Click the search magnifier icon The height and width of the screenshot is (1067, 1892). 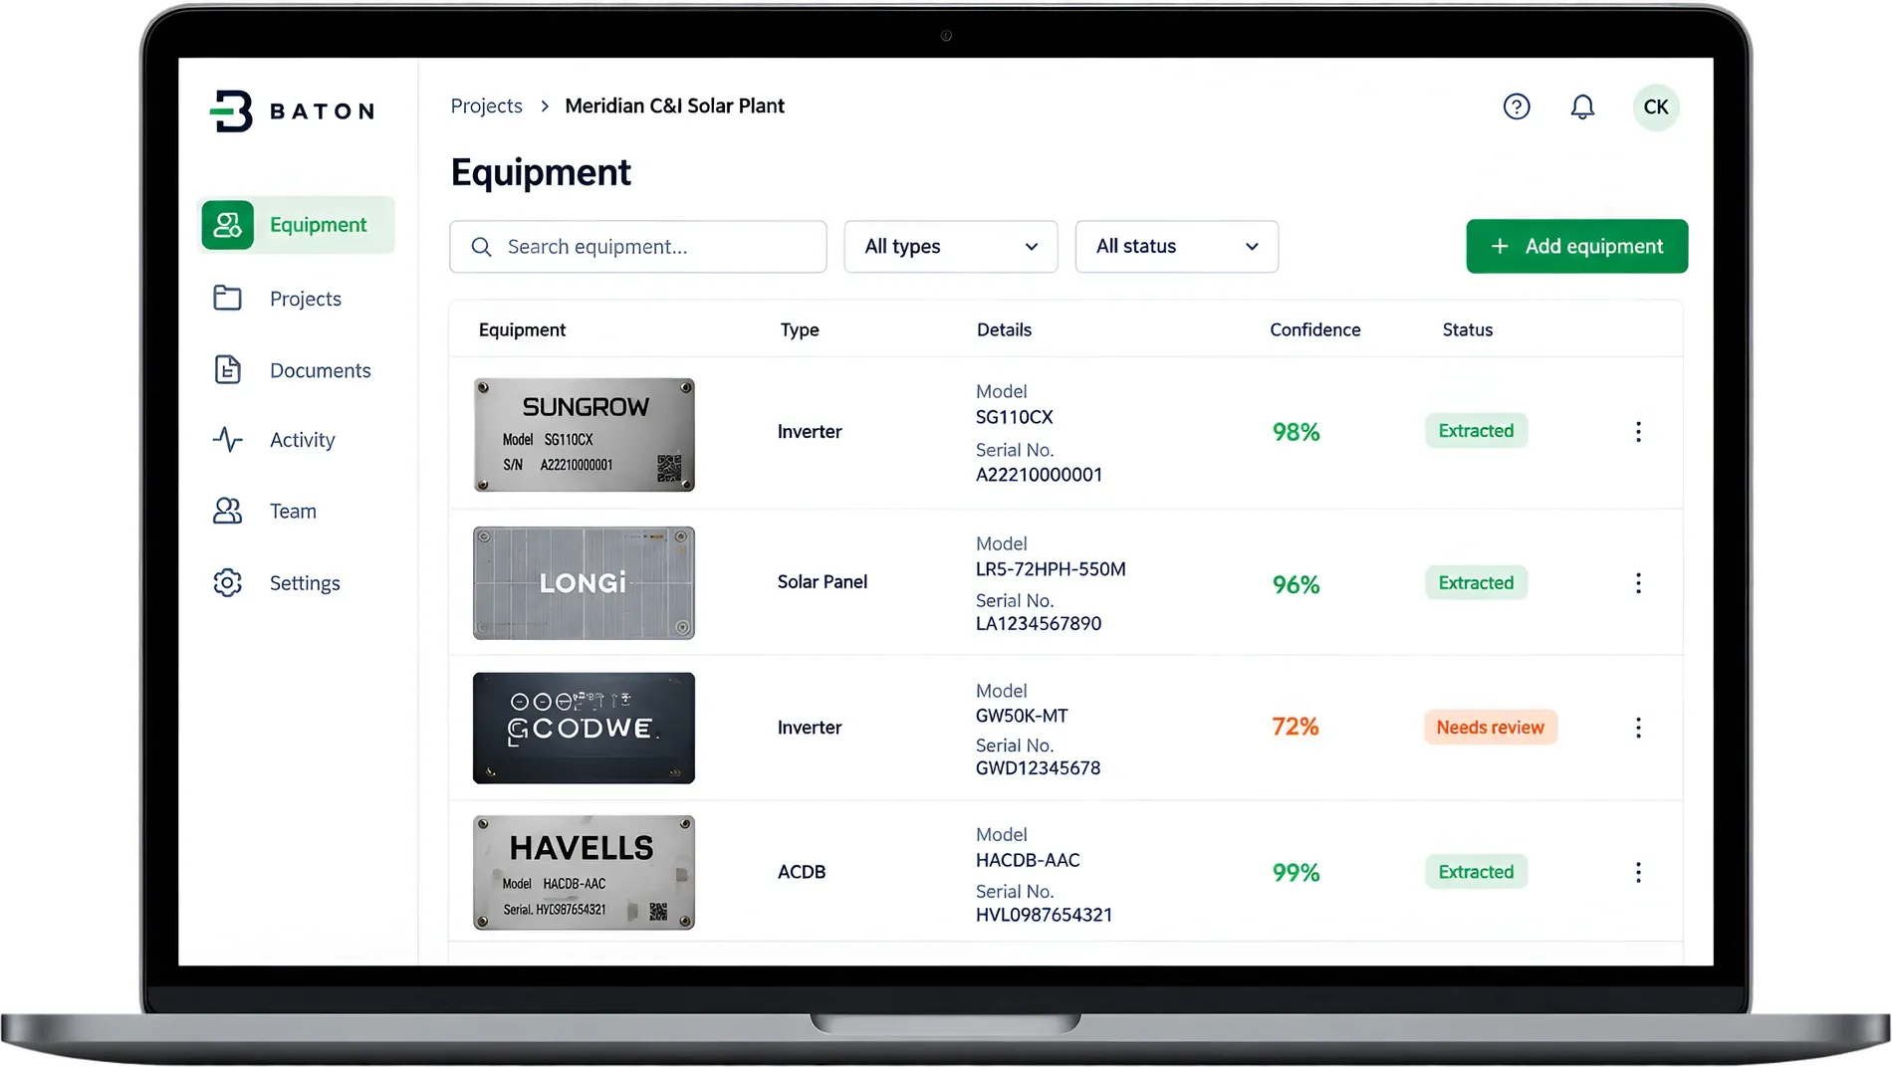[481, 247]
